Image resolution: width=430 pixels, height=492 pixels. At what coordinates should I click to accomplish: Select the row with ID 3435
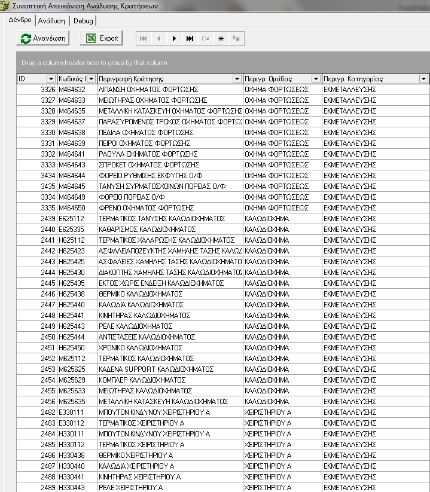click(x=223, y=187)
